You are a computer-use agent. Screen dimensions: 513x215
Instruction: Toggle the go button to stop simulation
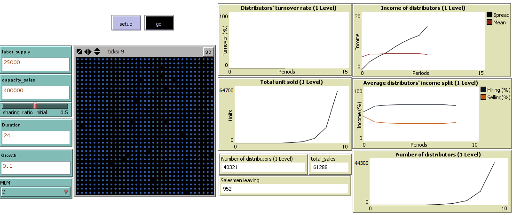[159, 23]
